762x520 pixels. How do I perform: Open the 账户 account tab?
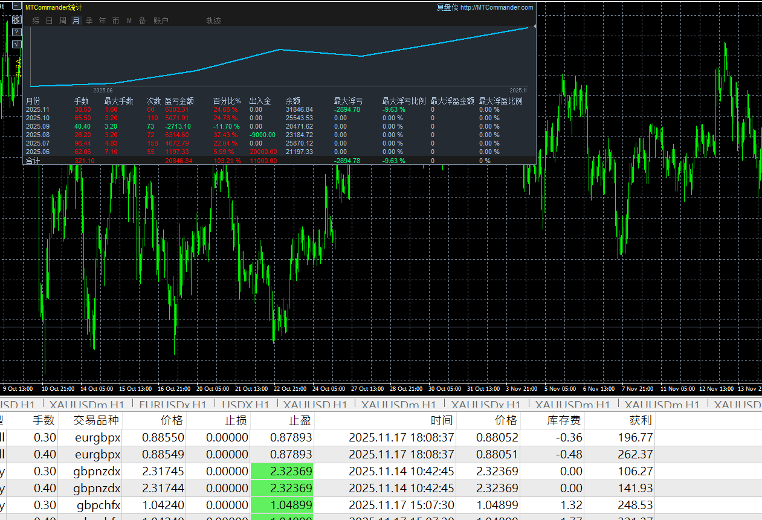click(x=161, y=21)
